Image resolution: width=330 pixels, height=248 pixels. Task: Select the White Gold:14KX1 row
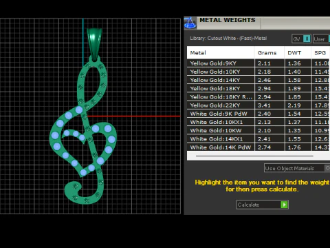pos(258,139)
